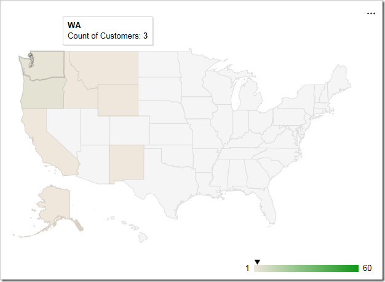Select Washington state on the map

click(47, 65)
